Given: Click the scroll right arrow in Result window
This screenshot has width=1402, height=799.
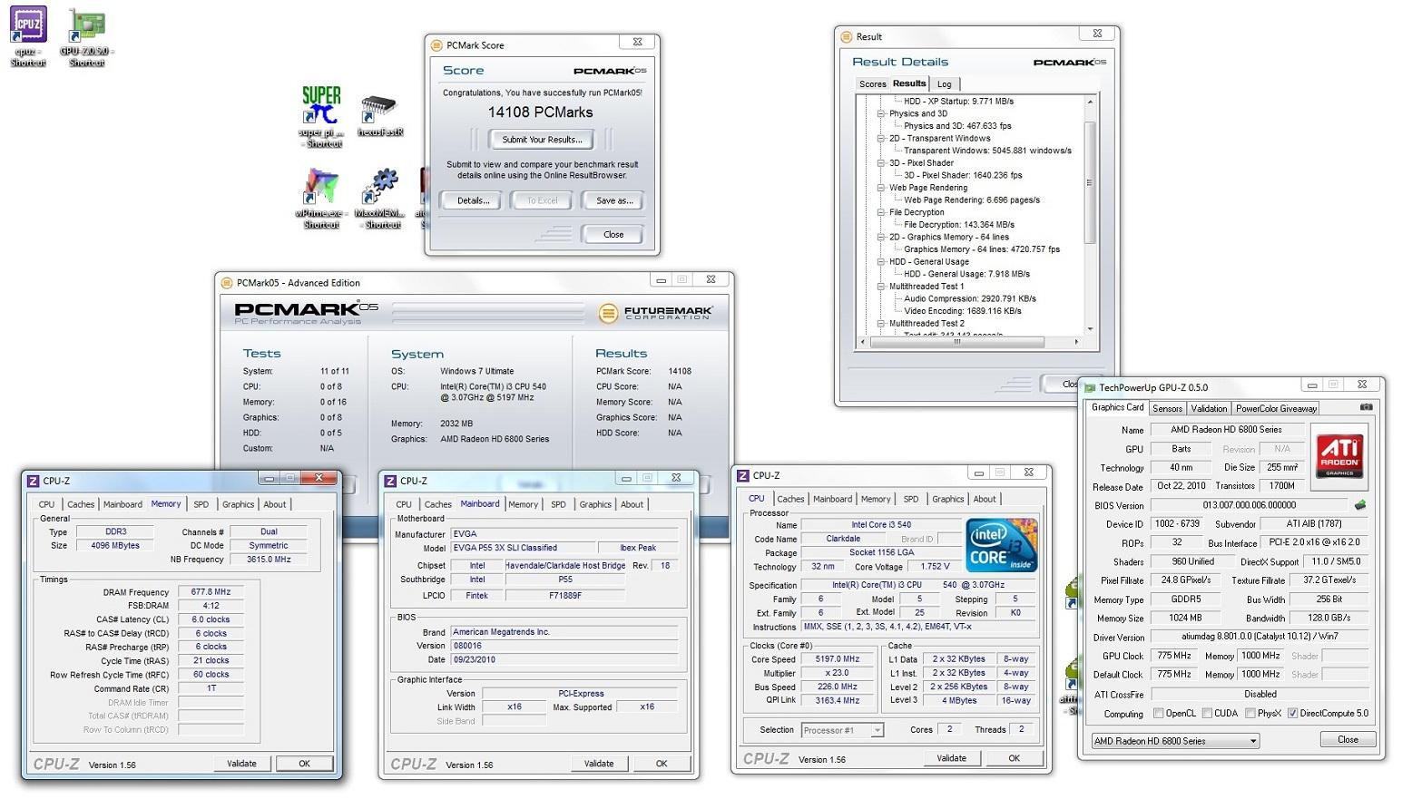Looking at the screenshot, I should point(1076,342).
